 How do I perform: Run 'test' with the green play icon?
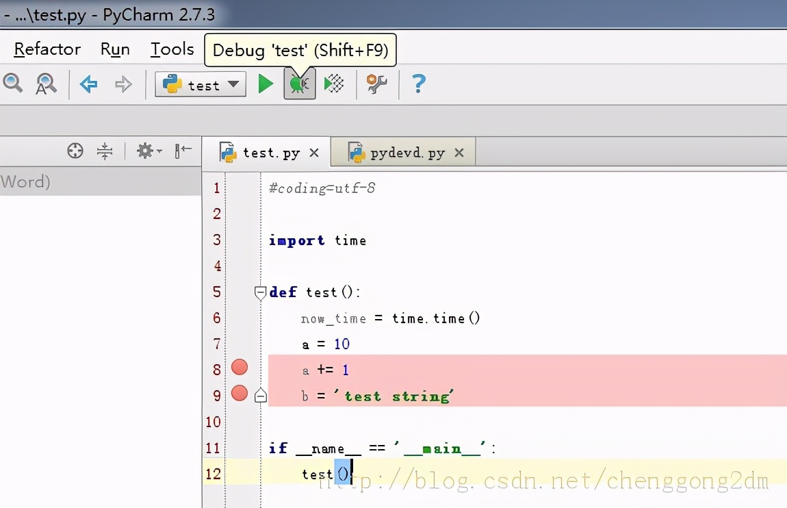coord(266,84)
